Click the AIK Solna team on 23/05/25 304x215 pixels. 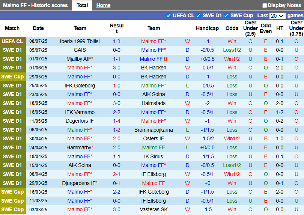tap(154, 94)
